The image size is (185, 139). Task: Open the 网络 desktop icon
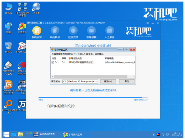[9, 28]
